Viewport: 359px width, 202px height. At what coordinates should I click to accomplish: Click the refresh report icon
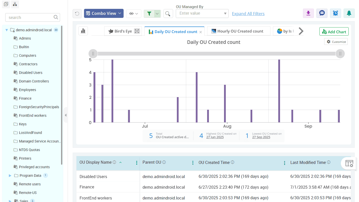77,14
